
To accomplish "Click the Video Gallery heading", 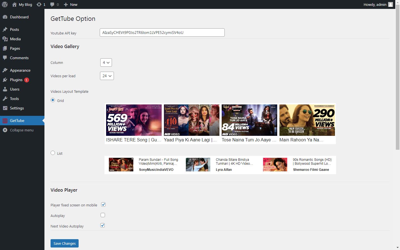I will [65, 46].
